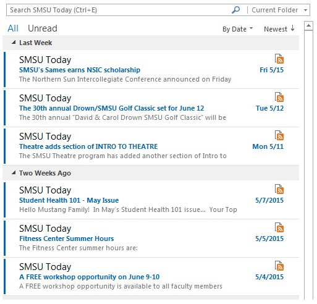
Task: Open 'A FREE workshop opportunity on June 9-10'
Action: (x=151, y=277)
